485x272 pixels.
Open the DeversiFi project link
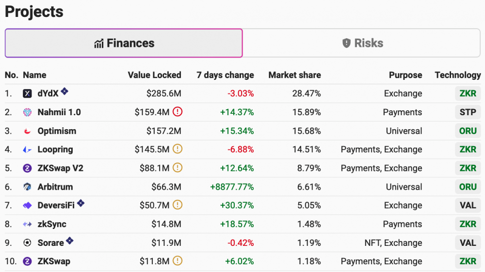tap(56, 206)
